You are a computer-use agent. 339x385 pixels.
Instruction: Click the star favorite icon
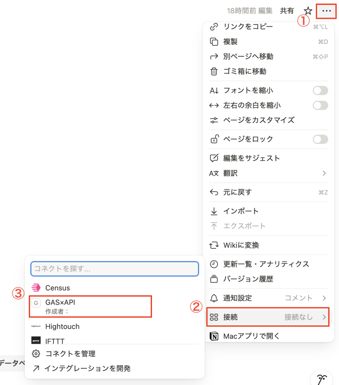pyautogui.click(x=308, y=11)
